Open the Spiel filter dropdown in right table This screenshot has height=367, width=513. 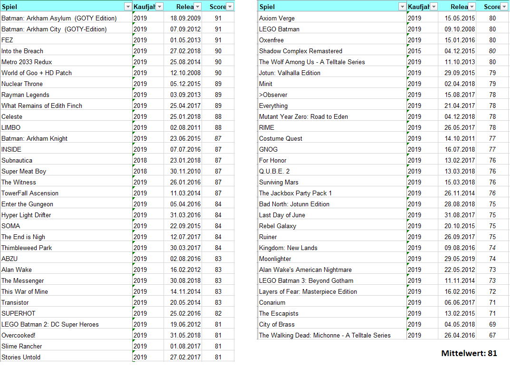(402, 7)
